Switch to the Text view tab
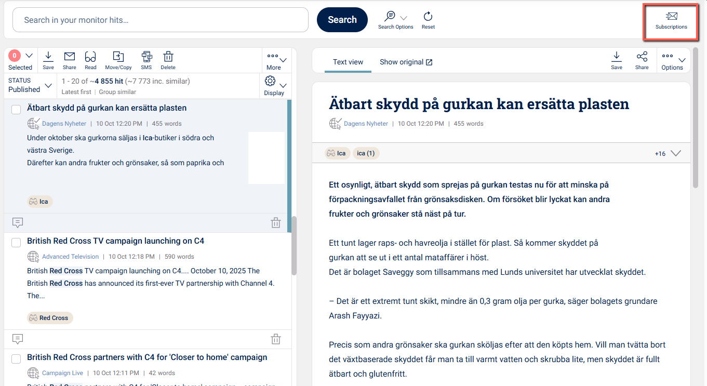Viewport: 707px width, 386px height. pyautogui.click(x=348, y=62)
